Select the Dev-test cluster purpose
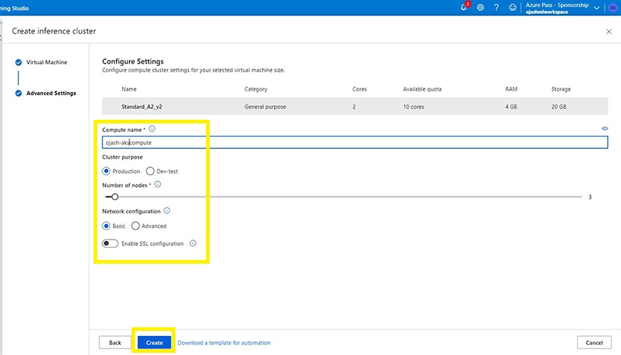621x355 pixels. 151,171
